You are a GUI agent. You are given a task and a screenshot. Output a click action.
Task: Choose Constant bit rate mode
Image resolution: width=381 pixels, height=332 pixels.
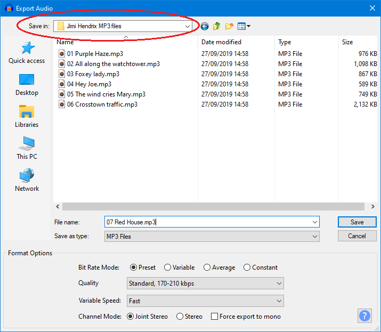coord(247,268)
